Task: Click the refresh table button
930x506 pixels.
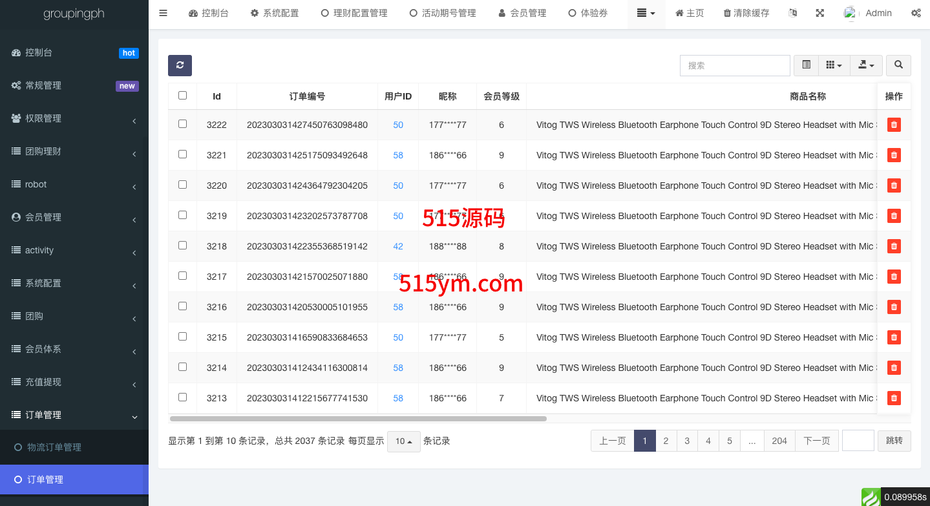Action: 180,65
